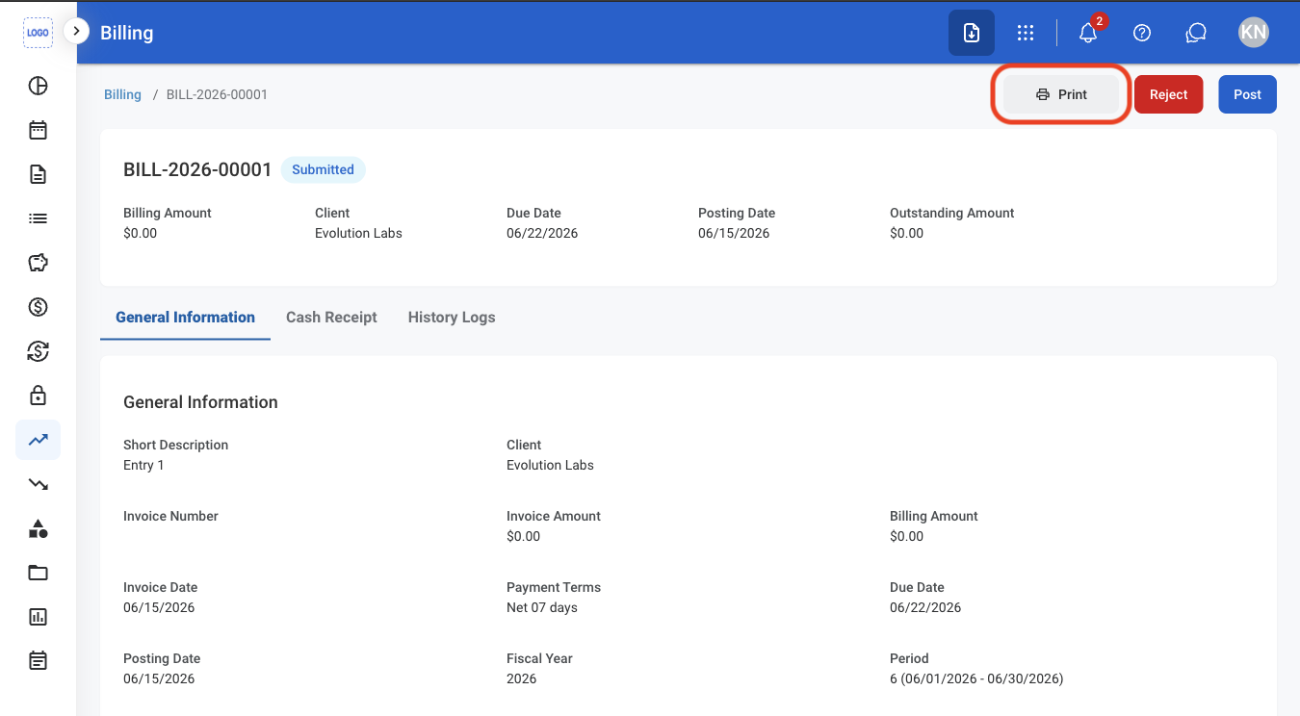Click the blue Post button
Screen dimensions: 1300x716
point(1247,94)
